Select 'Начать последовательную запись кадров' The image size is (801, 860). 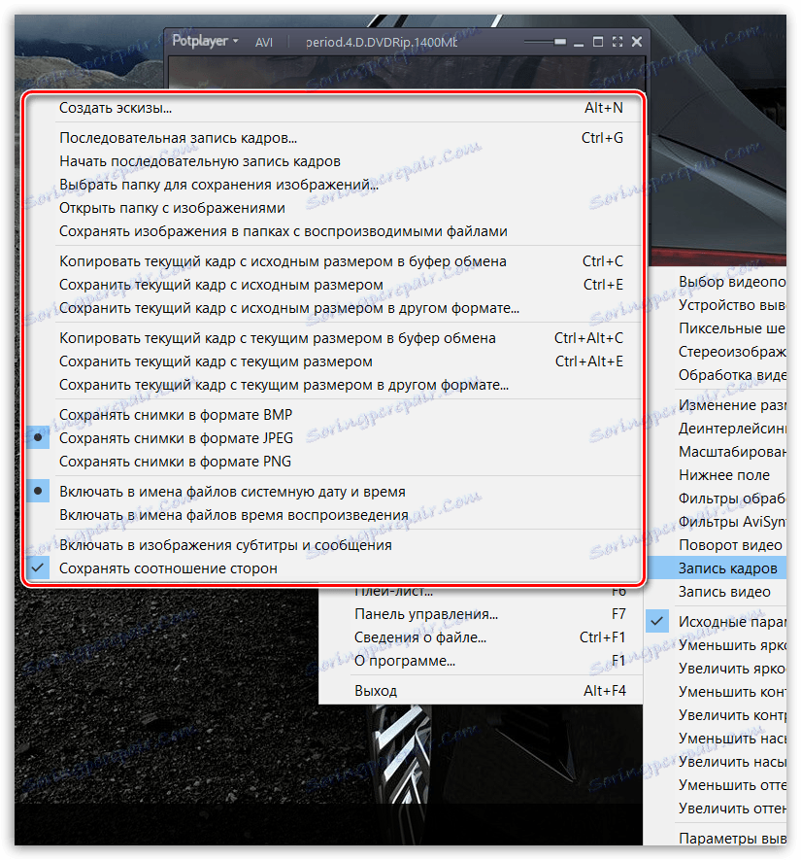pyautogui.click(x=333, y=162)
